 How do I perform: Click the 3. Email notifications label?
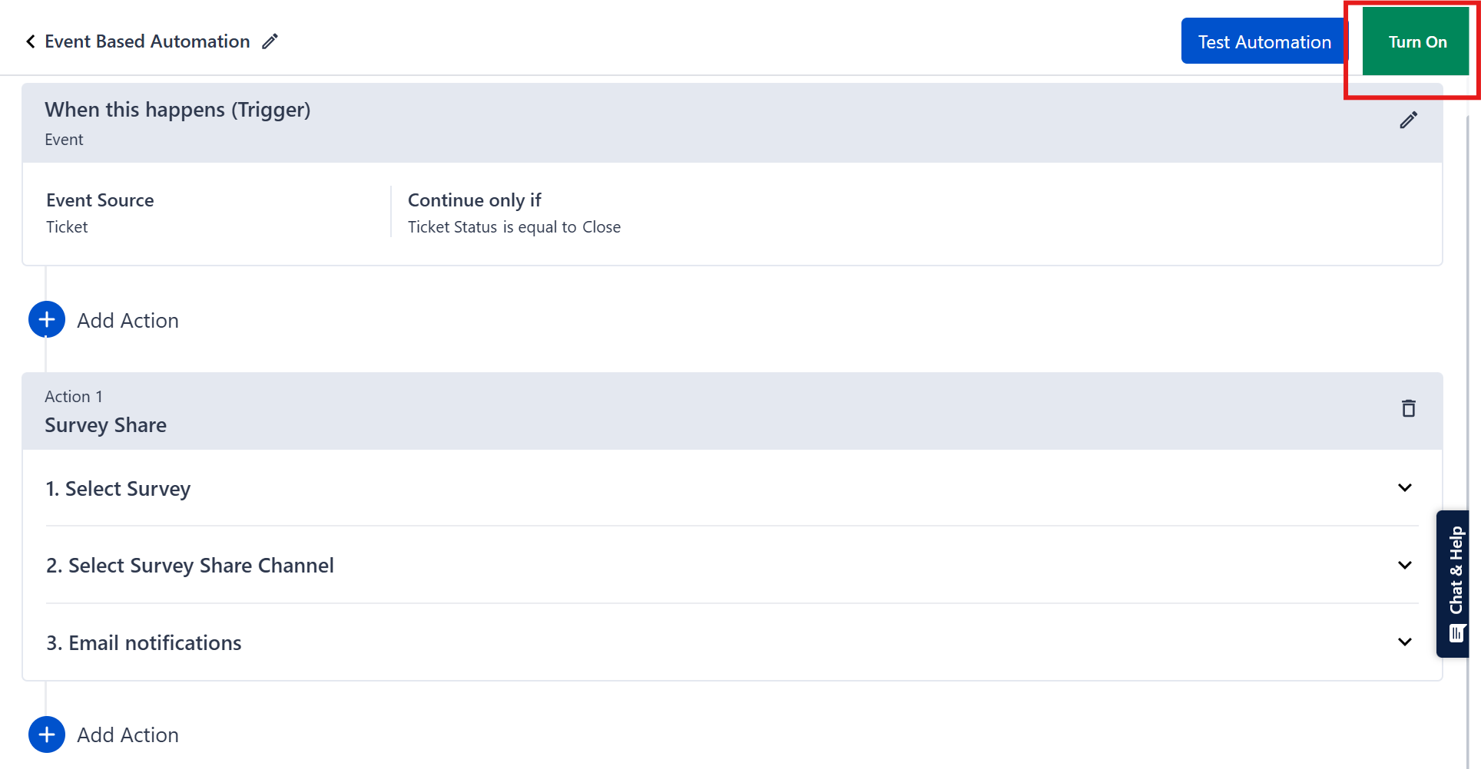tap(144, 643)
